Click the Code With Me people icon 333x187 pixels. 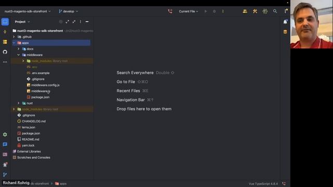click(245, 11)
